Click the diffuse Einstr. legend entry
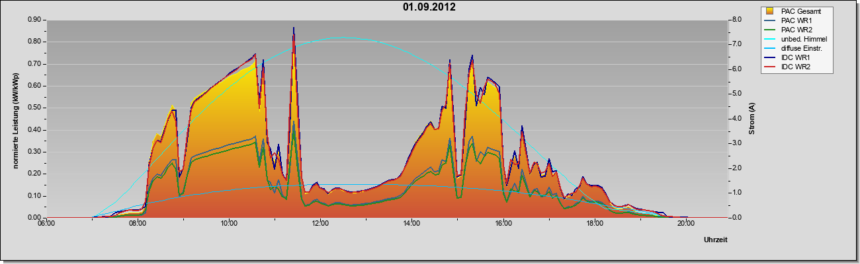Viewport: 860px width, 264px height. coord(795,48)
